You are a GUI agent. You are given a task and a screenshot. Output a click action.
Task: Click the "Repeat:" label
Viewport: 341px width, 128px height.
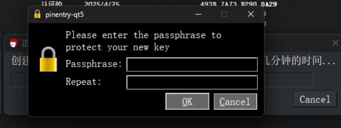click(x=83, y=82)
